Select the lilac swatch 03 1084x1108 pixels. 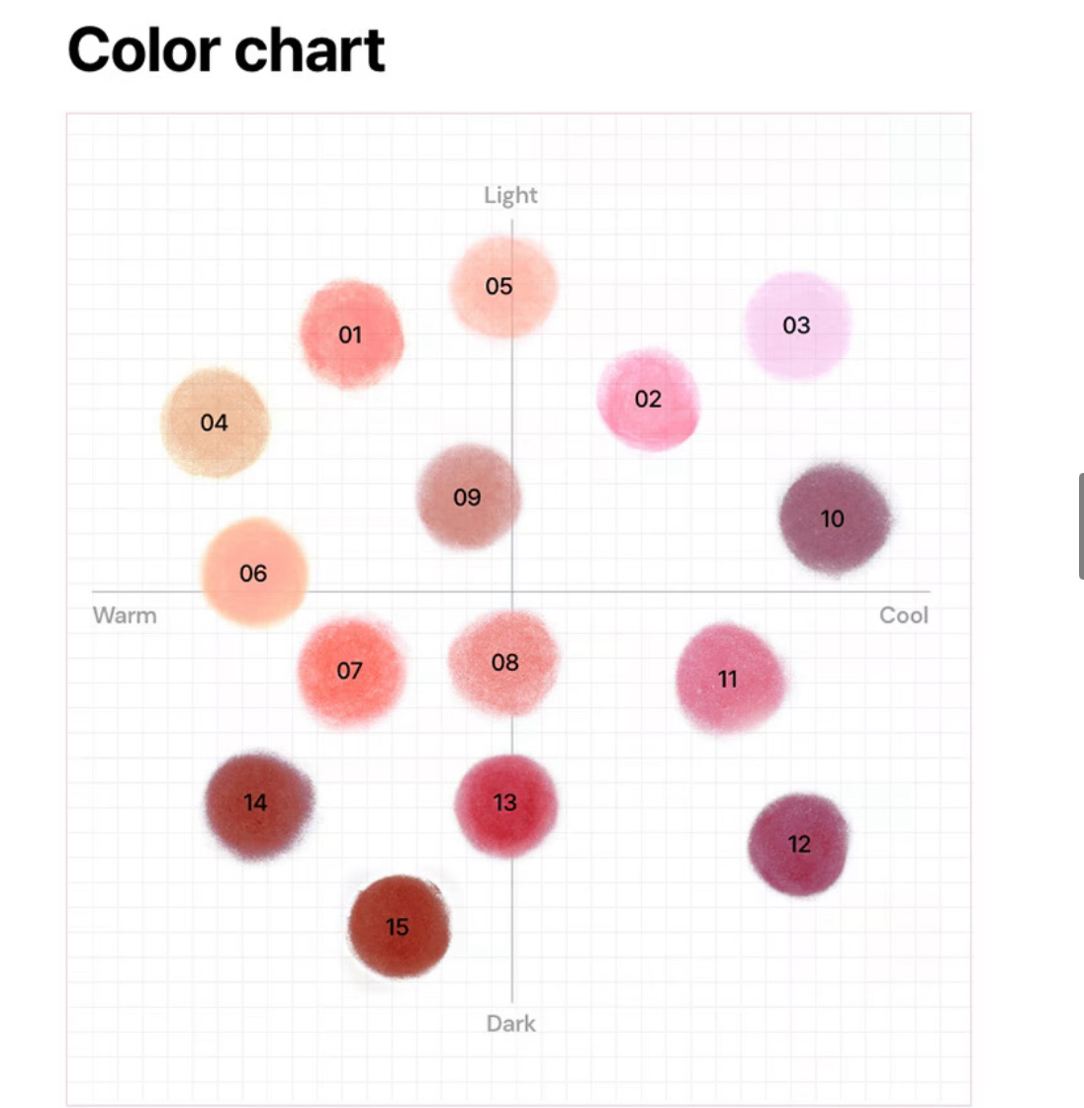797,325
